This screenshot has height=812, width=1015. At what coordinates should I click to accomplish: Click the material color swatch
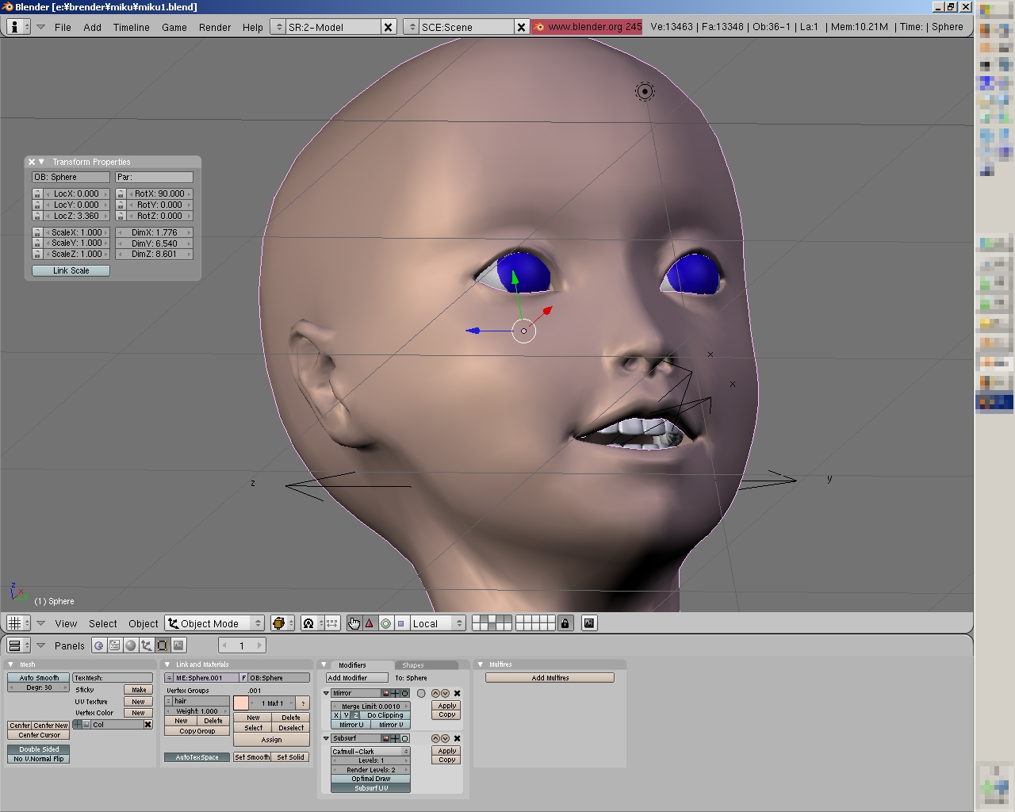pyautogui.click(x=241, y=703)
